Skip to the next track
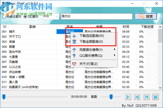This screenshot has height=108, width=163. pyautogui.click(x=146, y=97)
